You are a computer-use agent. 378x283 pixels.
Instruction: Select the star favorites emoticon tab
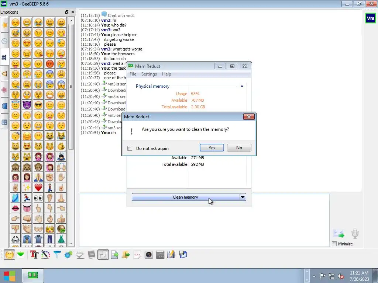pos(4,25)
